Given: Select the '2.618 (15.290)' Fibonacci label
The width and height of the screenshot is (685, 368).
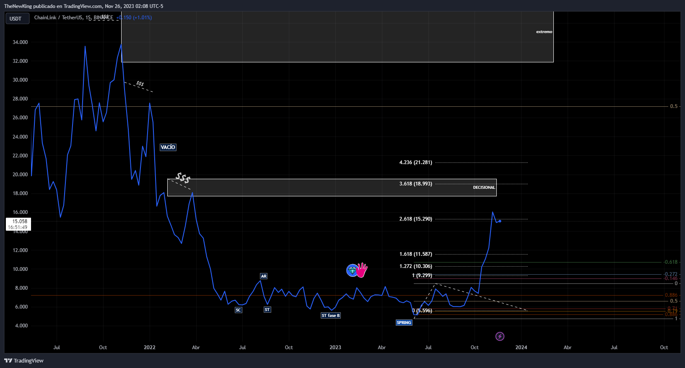Looking at the screenshot, I should (415, 219).
